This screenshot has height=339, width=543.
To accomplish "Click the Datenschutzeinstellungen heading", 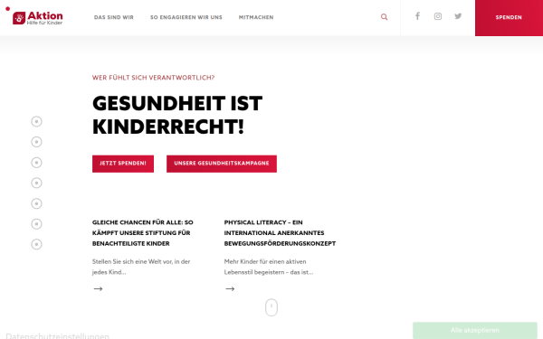I will pyautogui.click(x=58, y=335).
